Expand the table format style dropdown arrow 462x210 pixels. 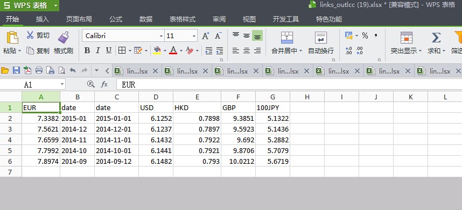click(146, 51)
